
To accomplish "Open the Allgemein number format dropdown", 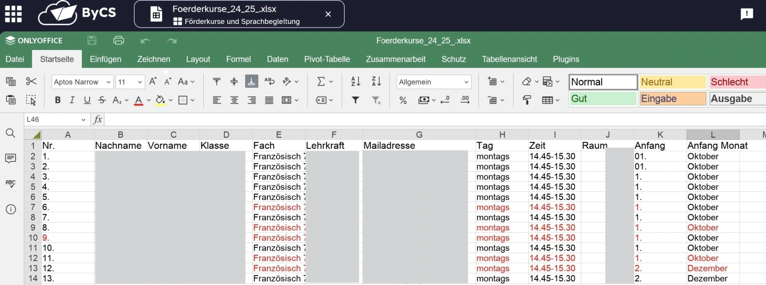I will (x=434, y=82).
